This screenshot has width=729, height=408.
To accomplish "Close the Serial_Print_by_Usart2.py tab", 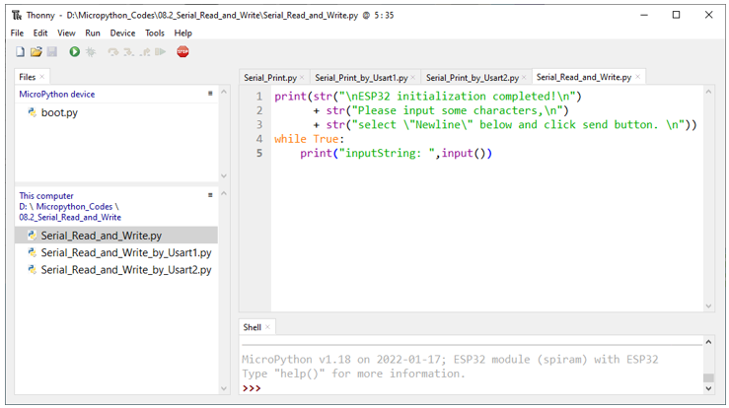I will click(x=524, y=78).
